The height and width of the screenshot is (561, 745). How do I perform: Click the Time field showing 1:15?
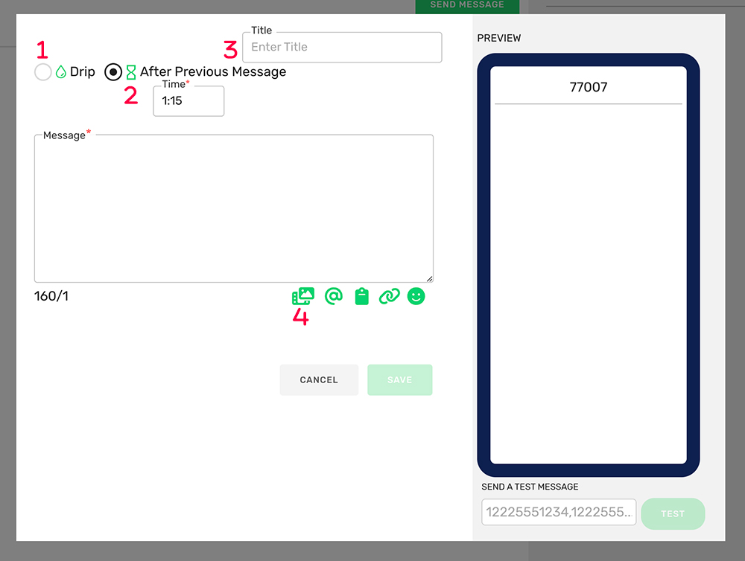(188, 101)
